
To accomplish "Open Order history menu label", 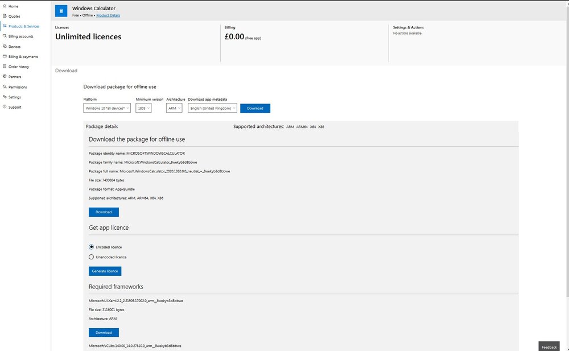I will (19, 67).
